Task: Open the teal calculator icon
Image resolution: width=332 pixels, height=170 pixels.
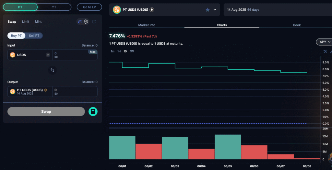Action: (93, 111)
